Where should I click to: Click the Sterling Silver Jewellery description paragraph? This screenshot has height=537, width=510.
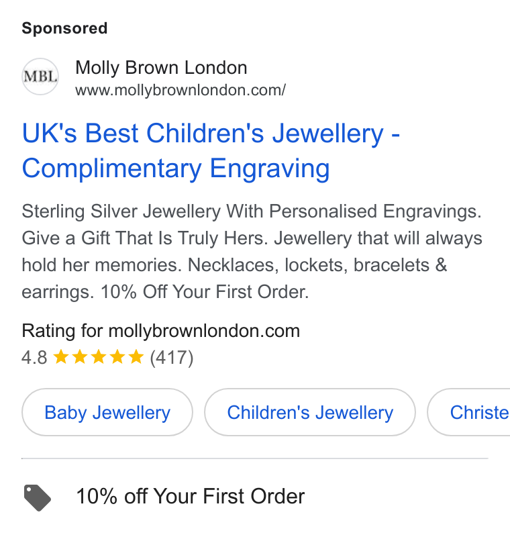252,251
